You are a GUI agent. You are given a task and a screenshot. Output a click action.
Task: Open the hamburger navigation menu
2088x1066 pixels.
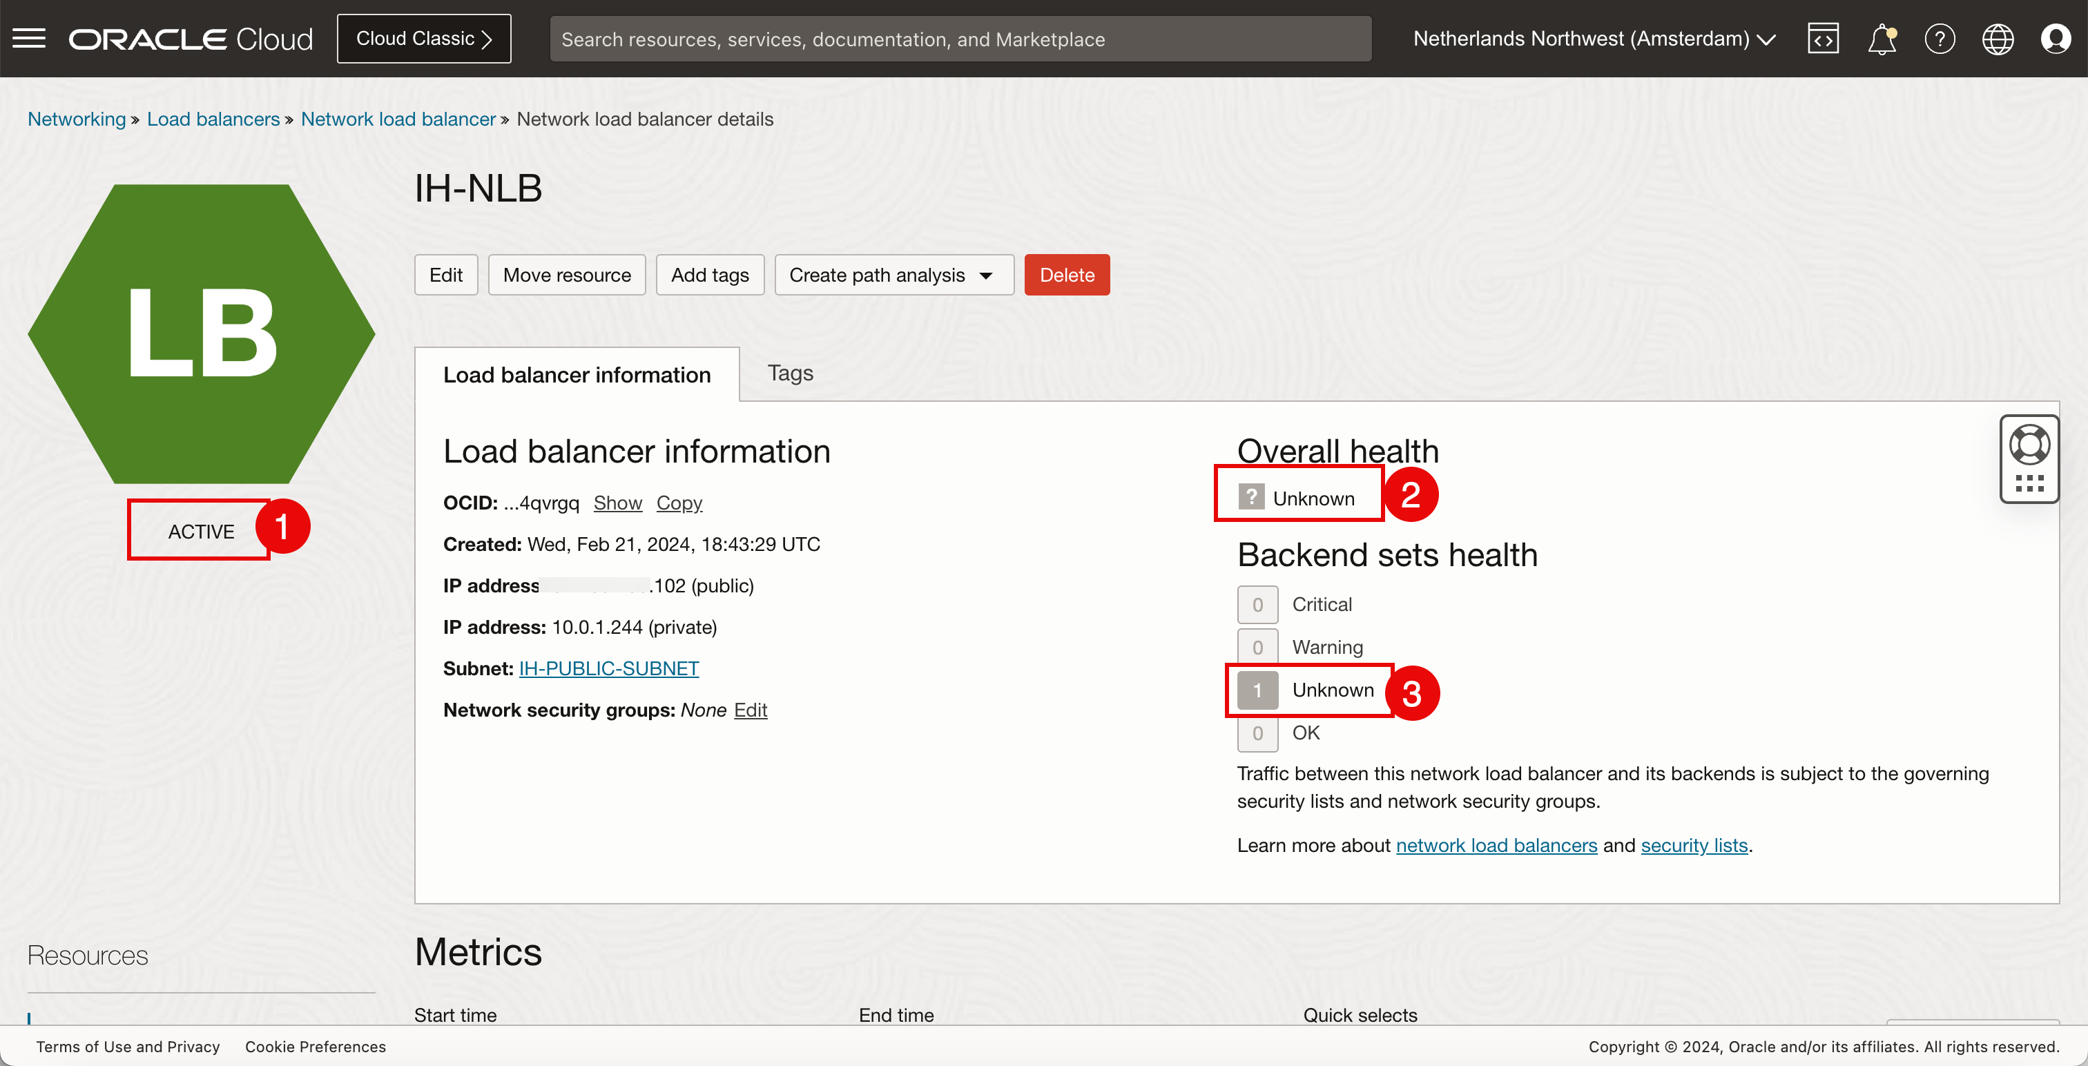(x=29, y=38)
